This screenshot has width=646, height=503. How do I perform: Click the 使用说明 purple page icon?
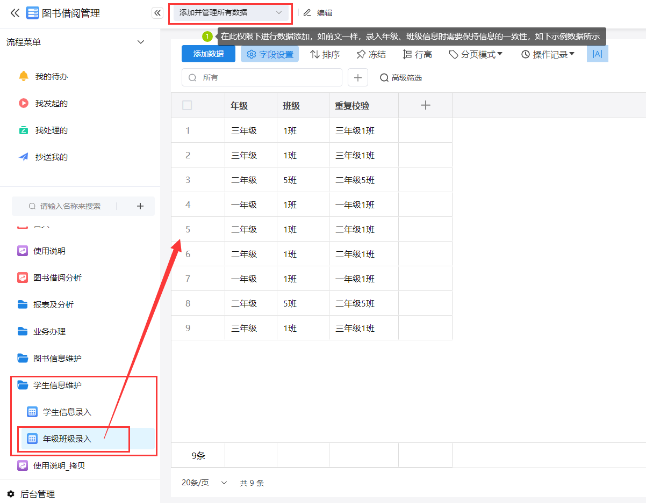23,251
